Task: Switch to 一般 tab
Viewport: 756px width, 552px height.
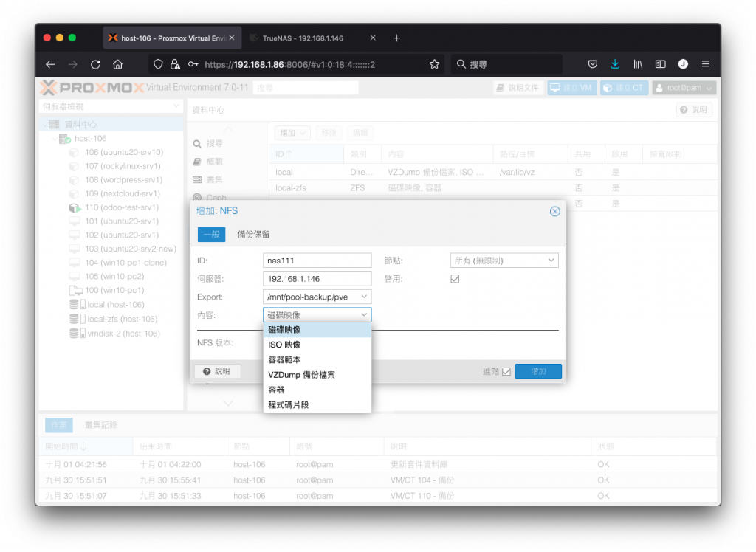Action: pos(211,234)
